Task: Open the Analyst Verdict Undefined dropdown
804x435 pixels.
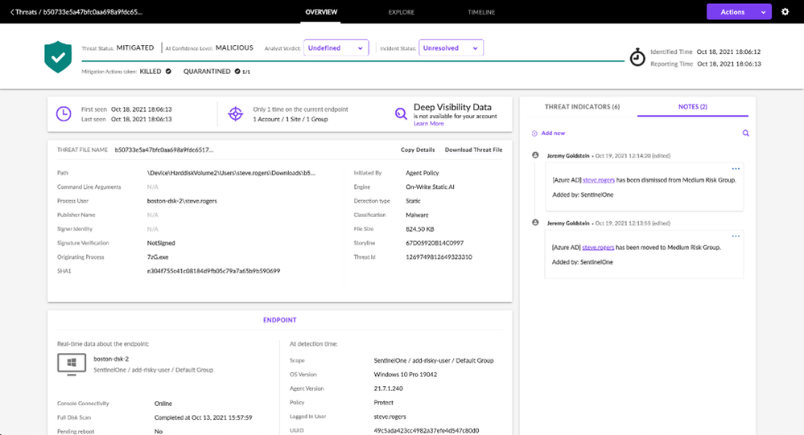Action: click(336, 47)
